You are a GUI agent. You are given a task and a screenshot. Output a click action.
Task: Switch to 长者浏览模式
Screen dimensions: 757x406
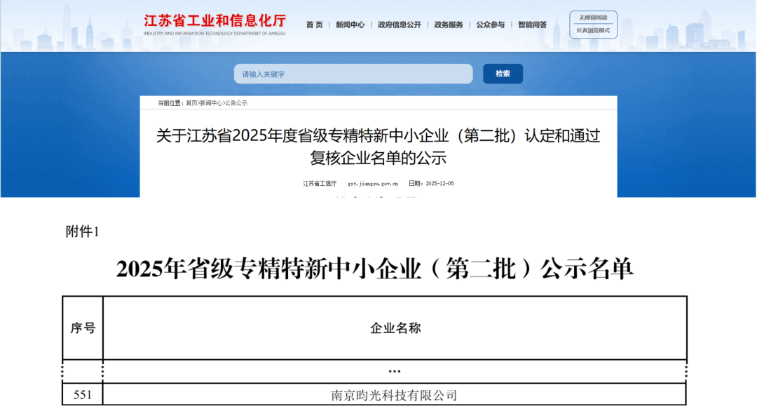point(593,30)
